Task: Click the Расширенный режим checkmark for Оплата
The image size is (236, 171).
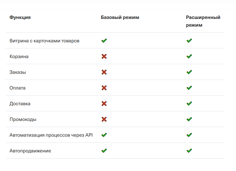Action: click(x=189, y=88)
